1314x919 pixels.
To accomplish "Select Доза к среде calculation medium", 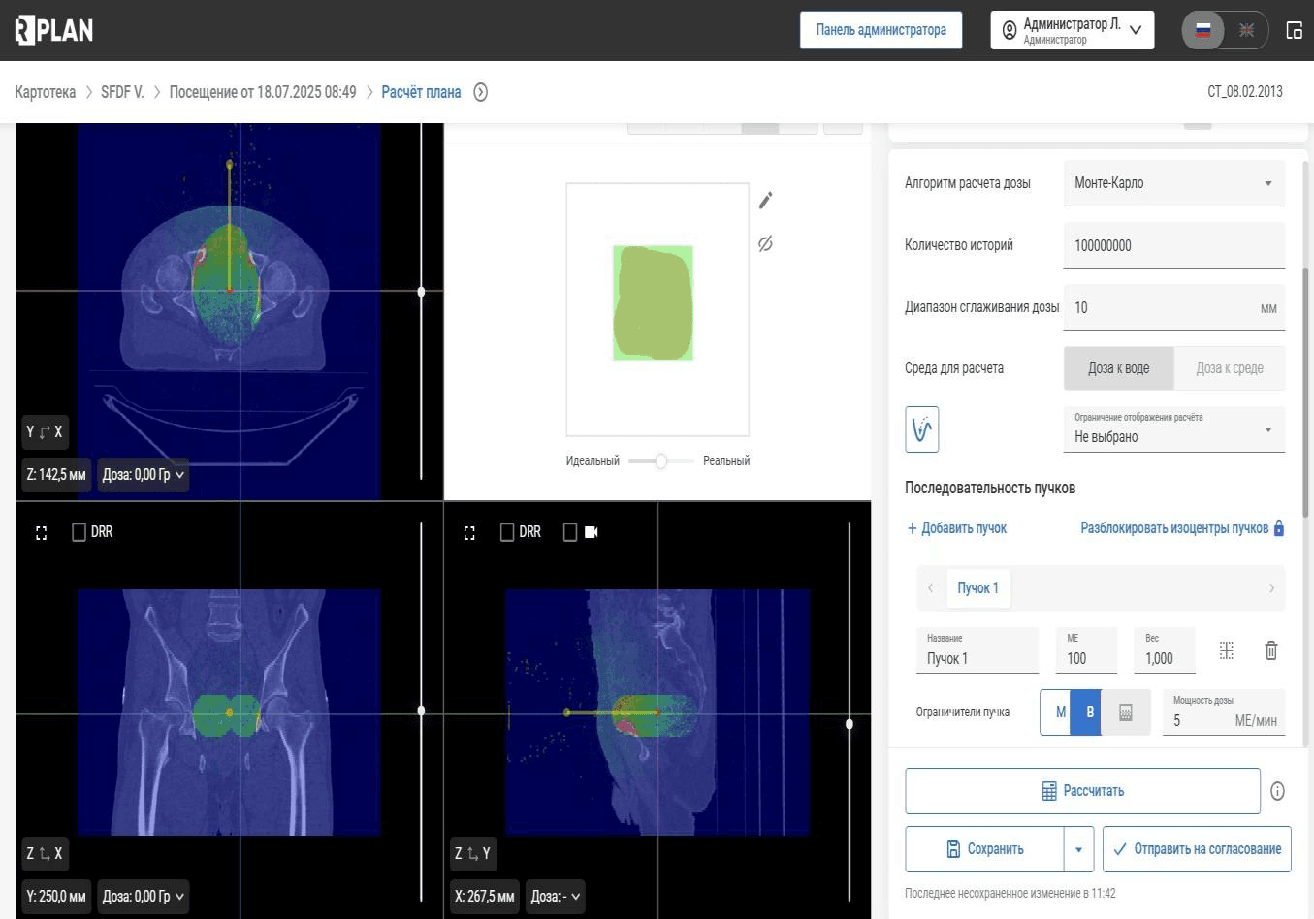I will pyautogui.click(x=1230, y=368).
